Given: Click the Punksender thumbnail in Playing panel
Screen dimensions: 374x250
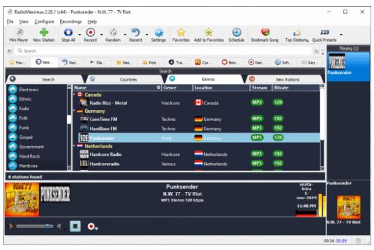Looking at the screenshot, I should (337, 61).
